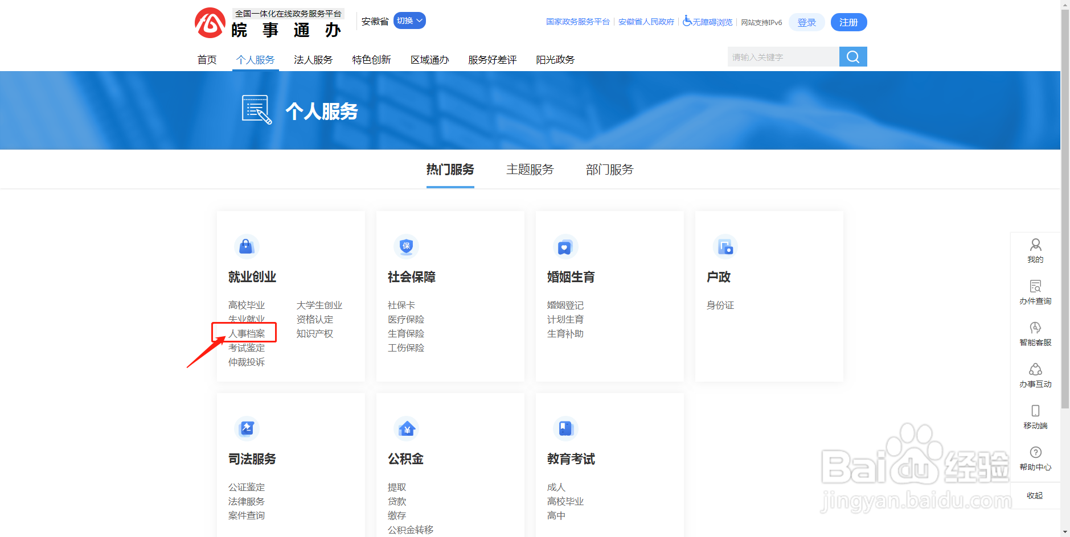Open the 人事档案 link

tap(247, 333)
